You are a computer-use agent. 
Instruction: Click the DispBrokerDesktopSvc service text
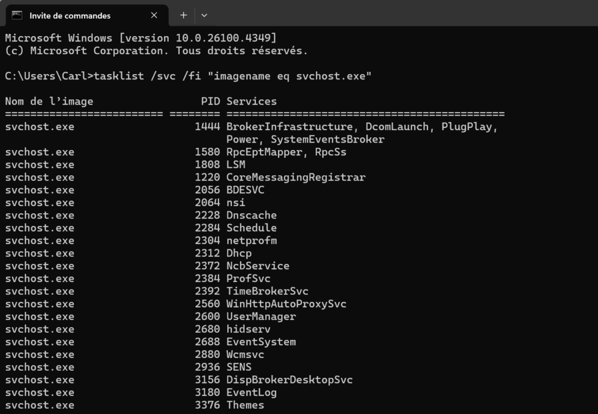click(290, 380)
